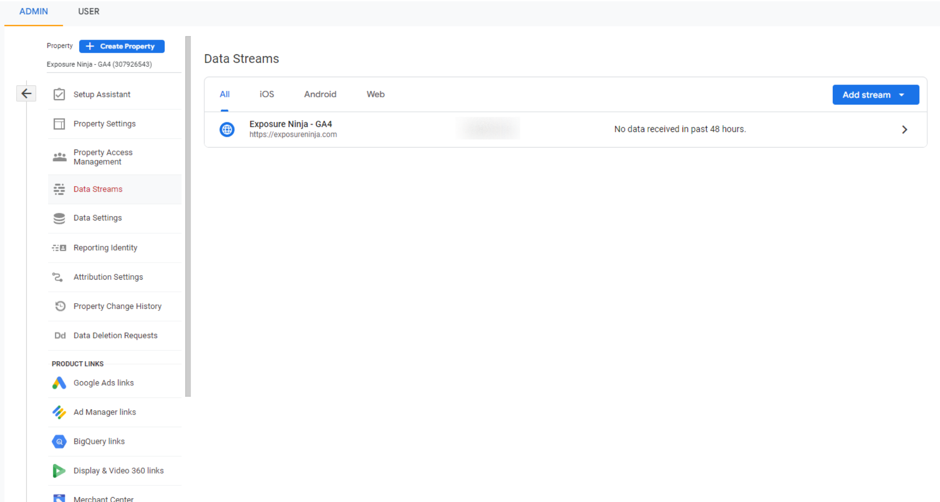The image size is (940, 502).
Task: Click the BigQuery hexagon icon
Action: pyautogui.click(x=59, y=441)
